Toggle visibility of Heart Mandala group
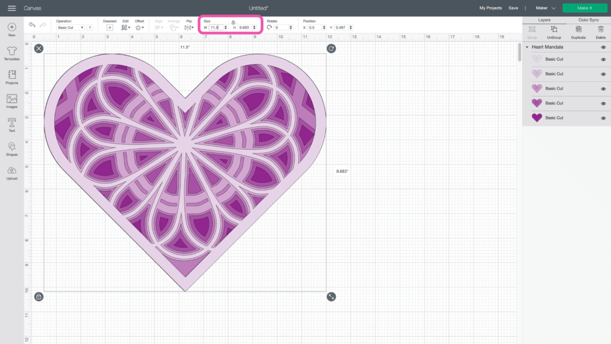611x344 pixels. [x=603, y=47]
